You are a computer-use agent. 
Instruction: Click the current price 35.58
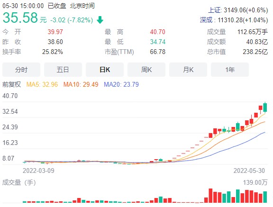click(x=20, y=18)
